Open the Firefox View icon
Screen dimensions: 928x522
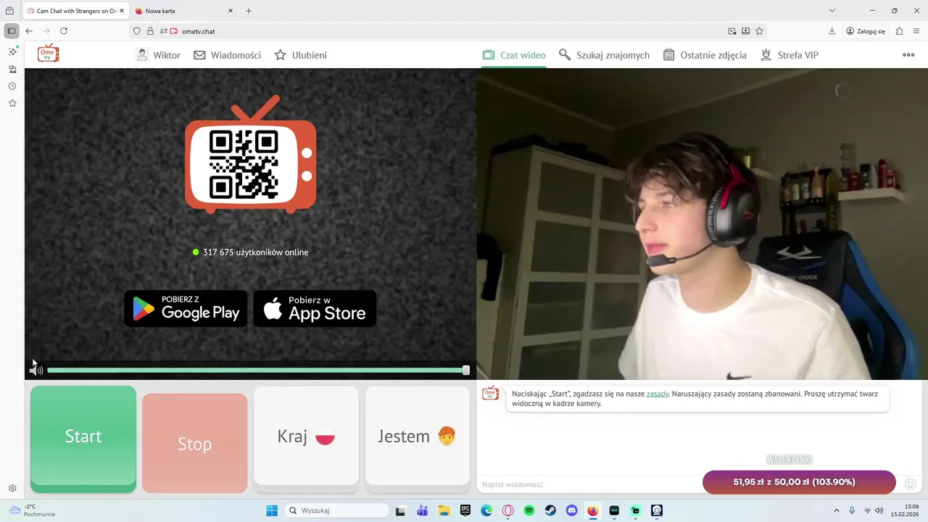click(9, 11)
